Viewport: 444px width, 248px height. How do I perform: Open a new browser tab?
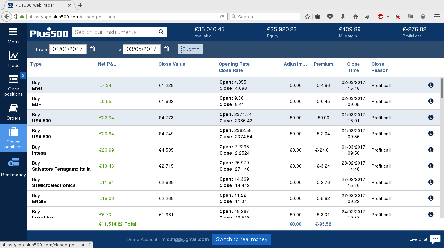[80, 5]
